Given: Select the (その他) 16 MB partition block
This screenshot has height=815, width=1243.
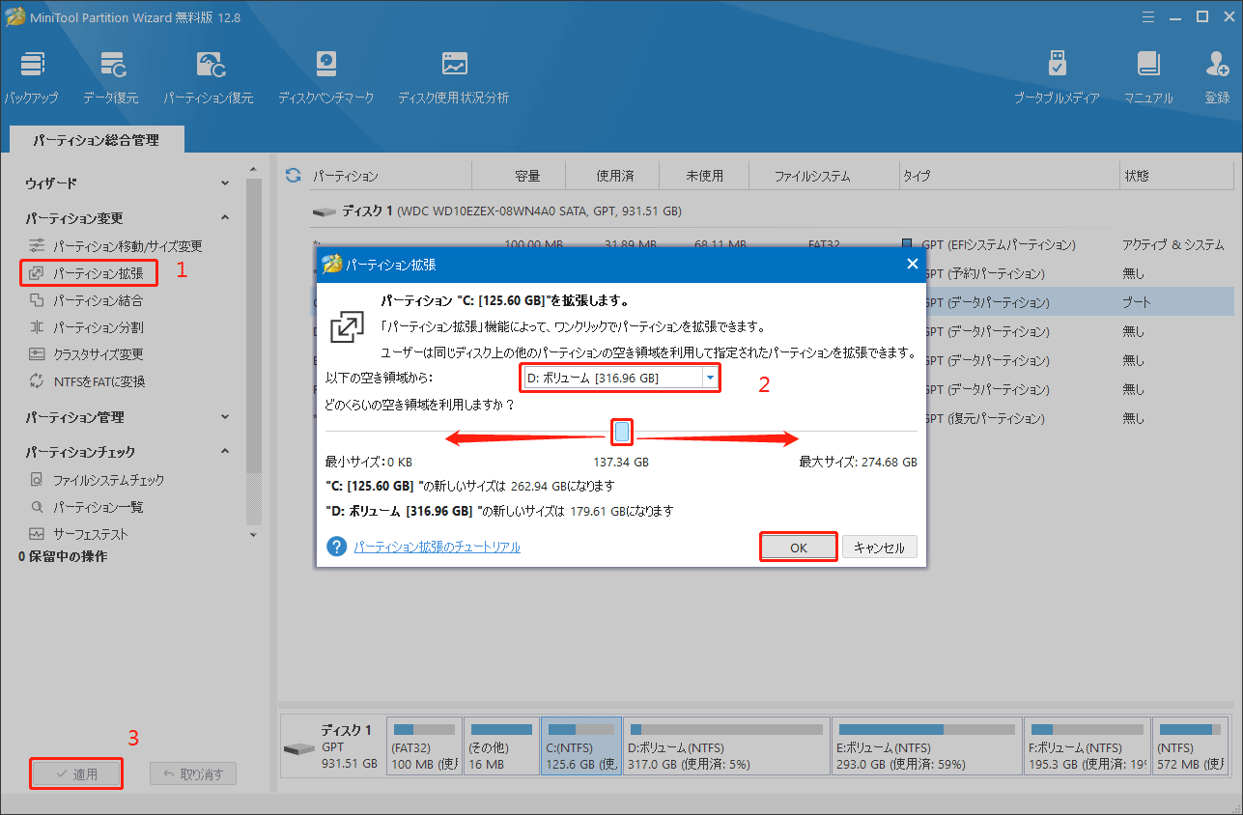Looking at the screenshot, I should (500, 745).
